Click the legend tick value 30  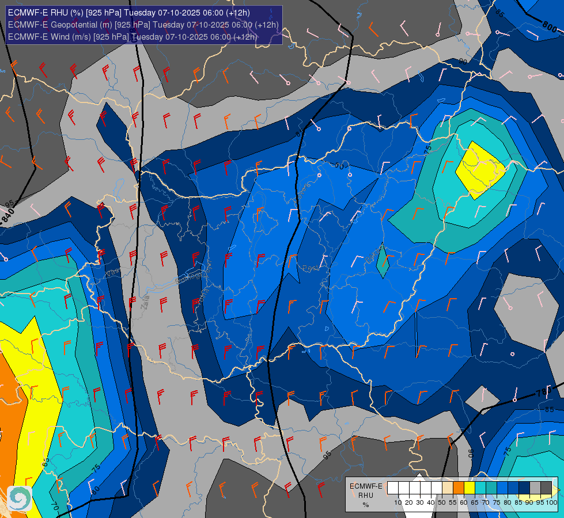point(420,502)
